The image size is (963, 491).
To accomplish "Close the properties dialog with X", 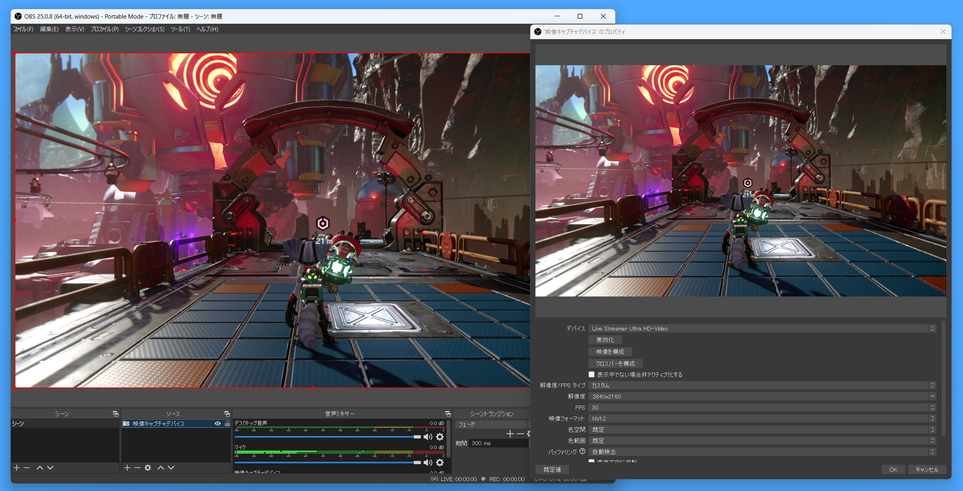I will (x=943, y=32).
